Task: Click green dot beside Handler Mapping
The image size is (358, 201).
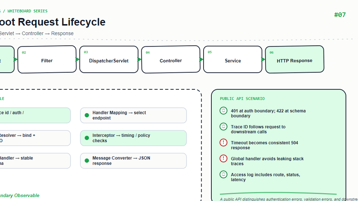Action: click(x=87, y=115)
